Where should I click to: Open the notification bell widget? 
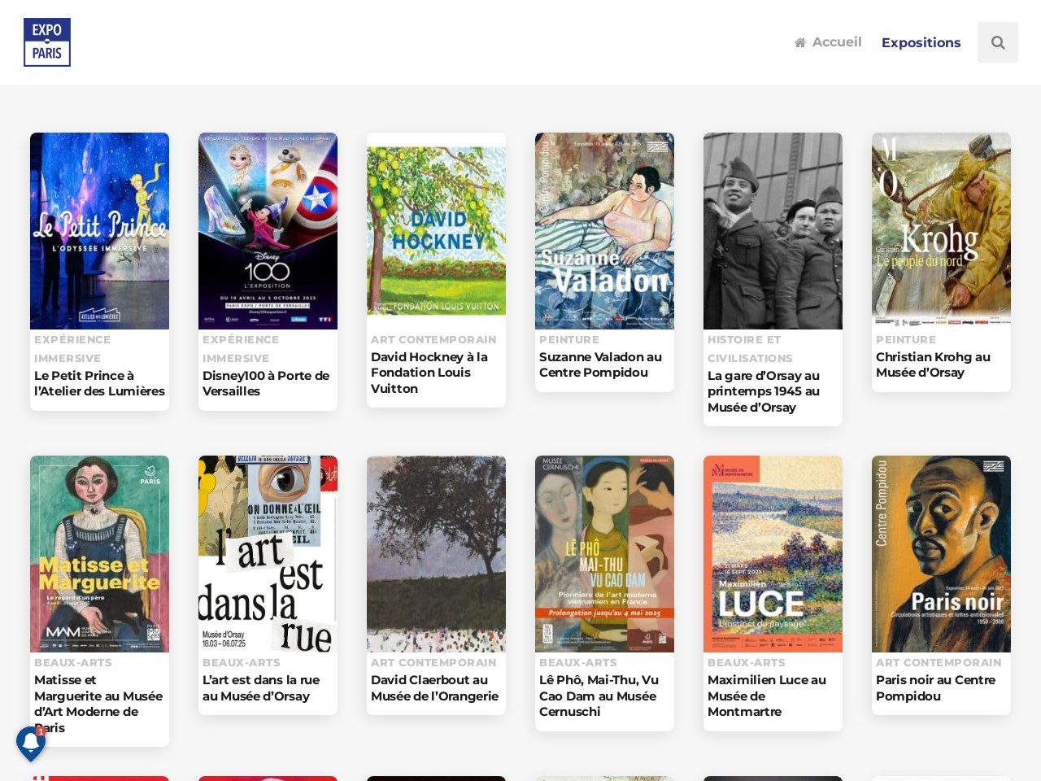click(31, 743)
